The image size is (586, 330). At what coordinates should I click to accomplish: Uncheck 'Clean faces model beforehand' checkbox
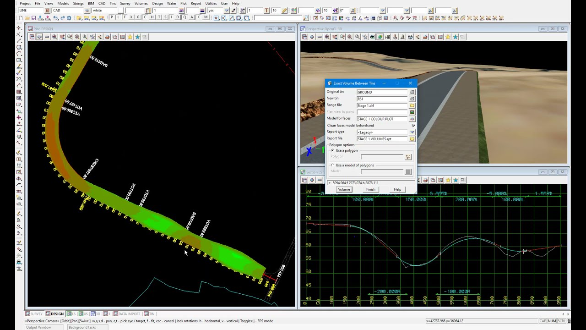click(x=413, y=126)
